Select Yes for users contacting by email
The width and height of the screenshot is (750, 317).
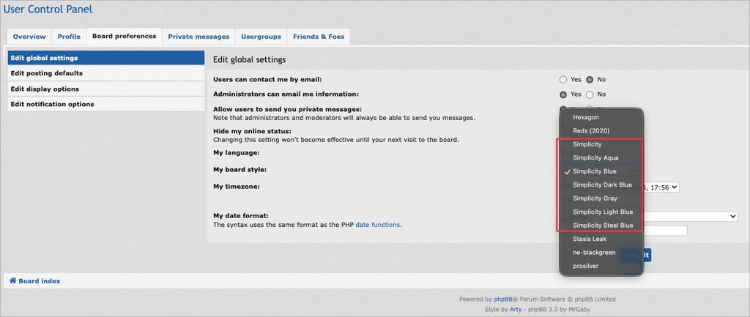[x=562, y=79]
